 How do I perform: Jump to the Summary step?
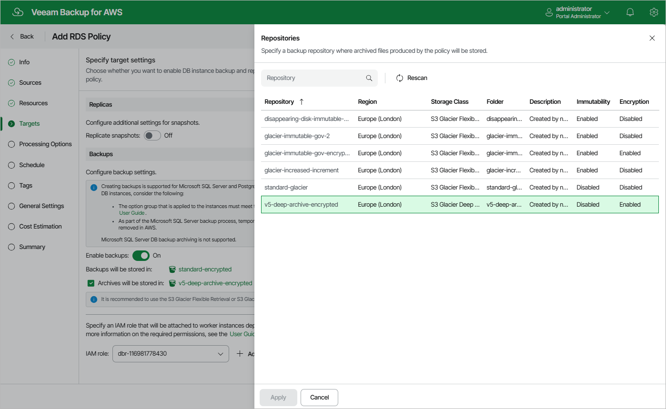tap(32, 247)
